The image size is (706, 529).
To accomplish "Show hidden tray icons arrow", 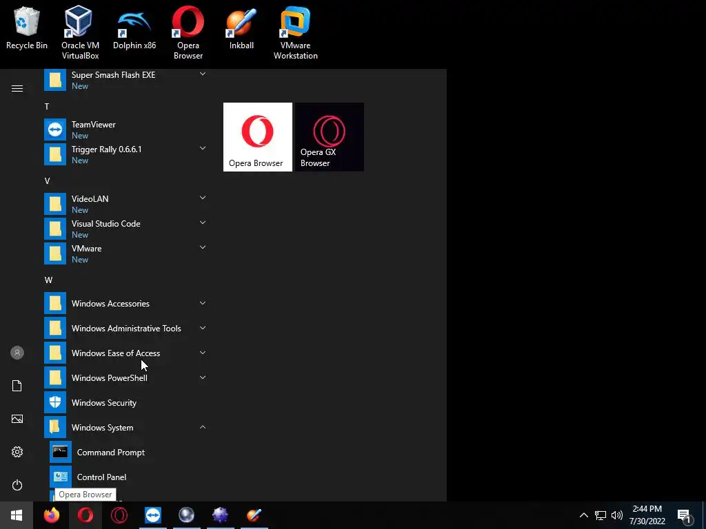I will 583,515.
